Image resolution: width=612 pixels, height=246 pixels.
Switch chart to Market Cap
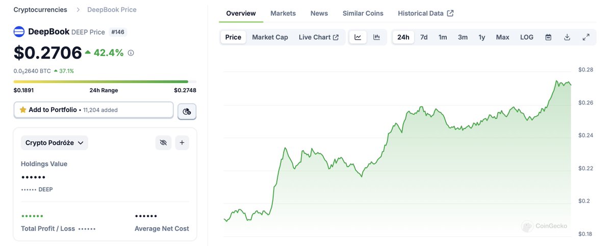[270, 37]
